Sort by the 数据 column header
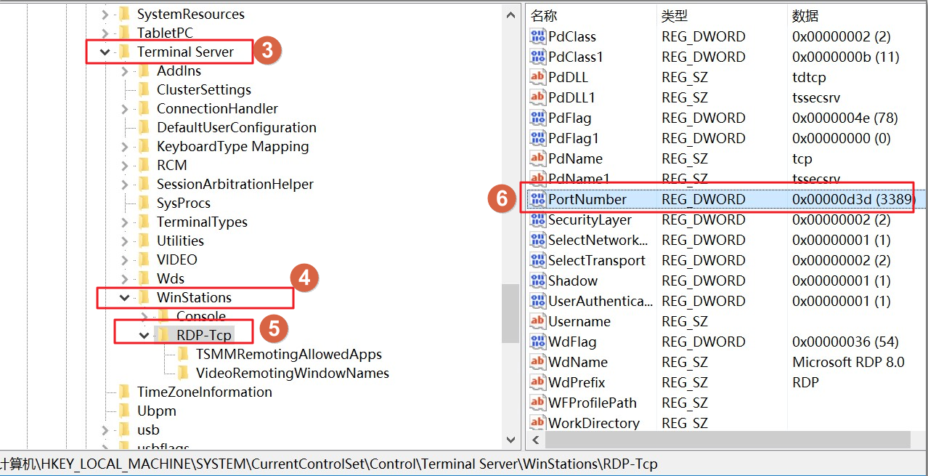The image size is (928, 476). [805, 15]
